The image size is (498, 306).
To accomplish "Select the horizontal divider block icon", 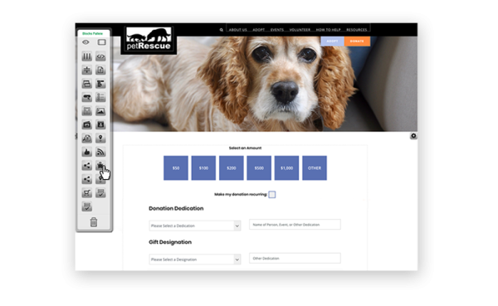I will point(86,70).
